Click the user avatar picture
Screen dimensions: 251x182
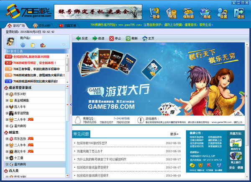[11, 42]
